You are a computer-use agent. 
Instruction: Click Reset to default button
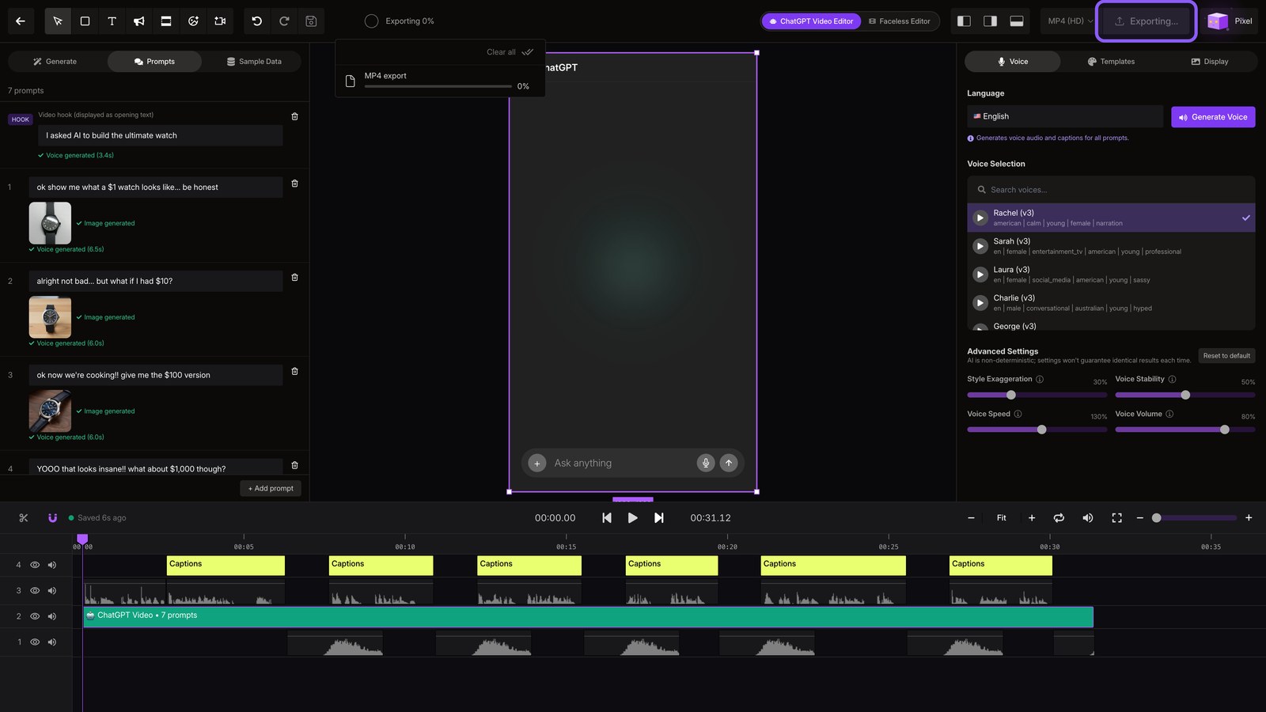coord(1226,356)
